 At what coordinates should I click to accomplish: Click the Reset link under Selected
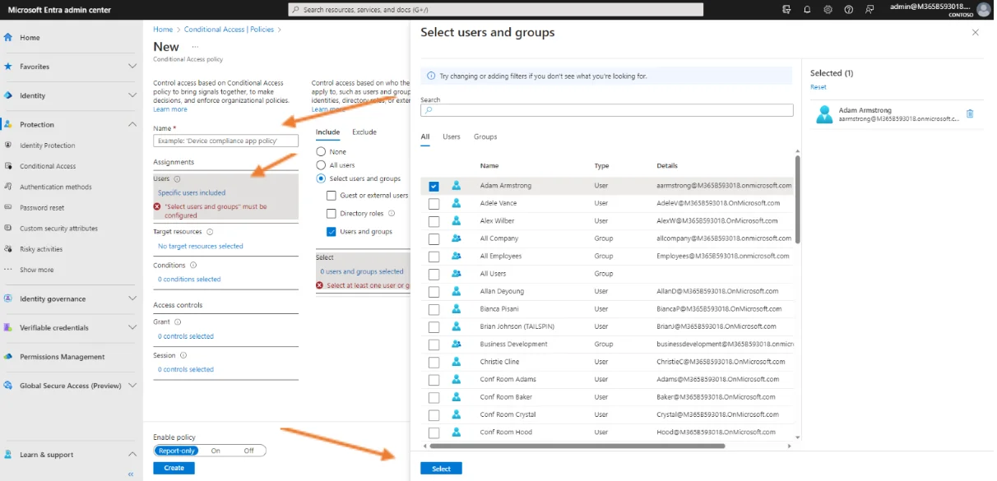[818, 87]
